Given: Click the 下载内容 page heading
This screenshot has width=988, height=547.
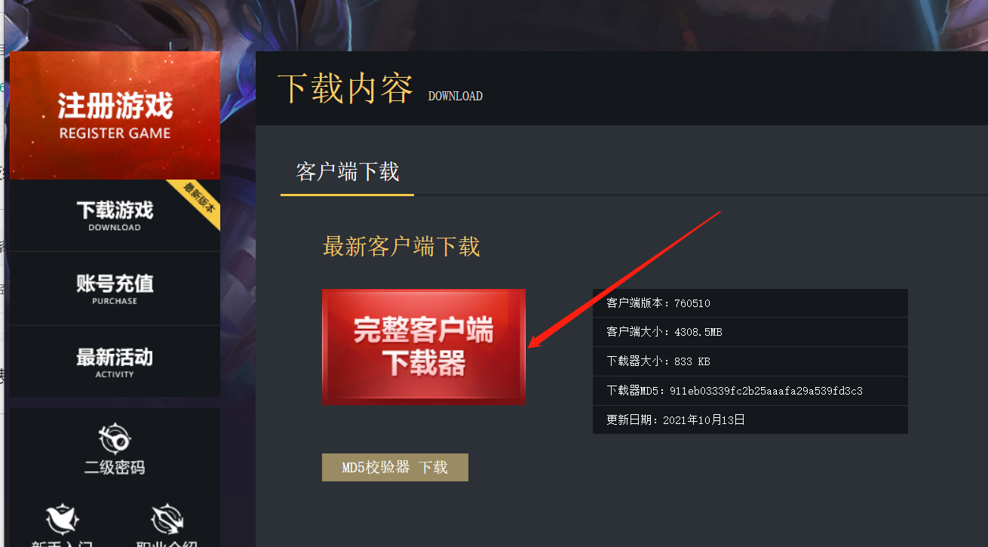Looking at the screenshot, I should pyautogui.click(x=345, y=89).
